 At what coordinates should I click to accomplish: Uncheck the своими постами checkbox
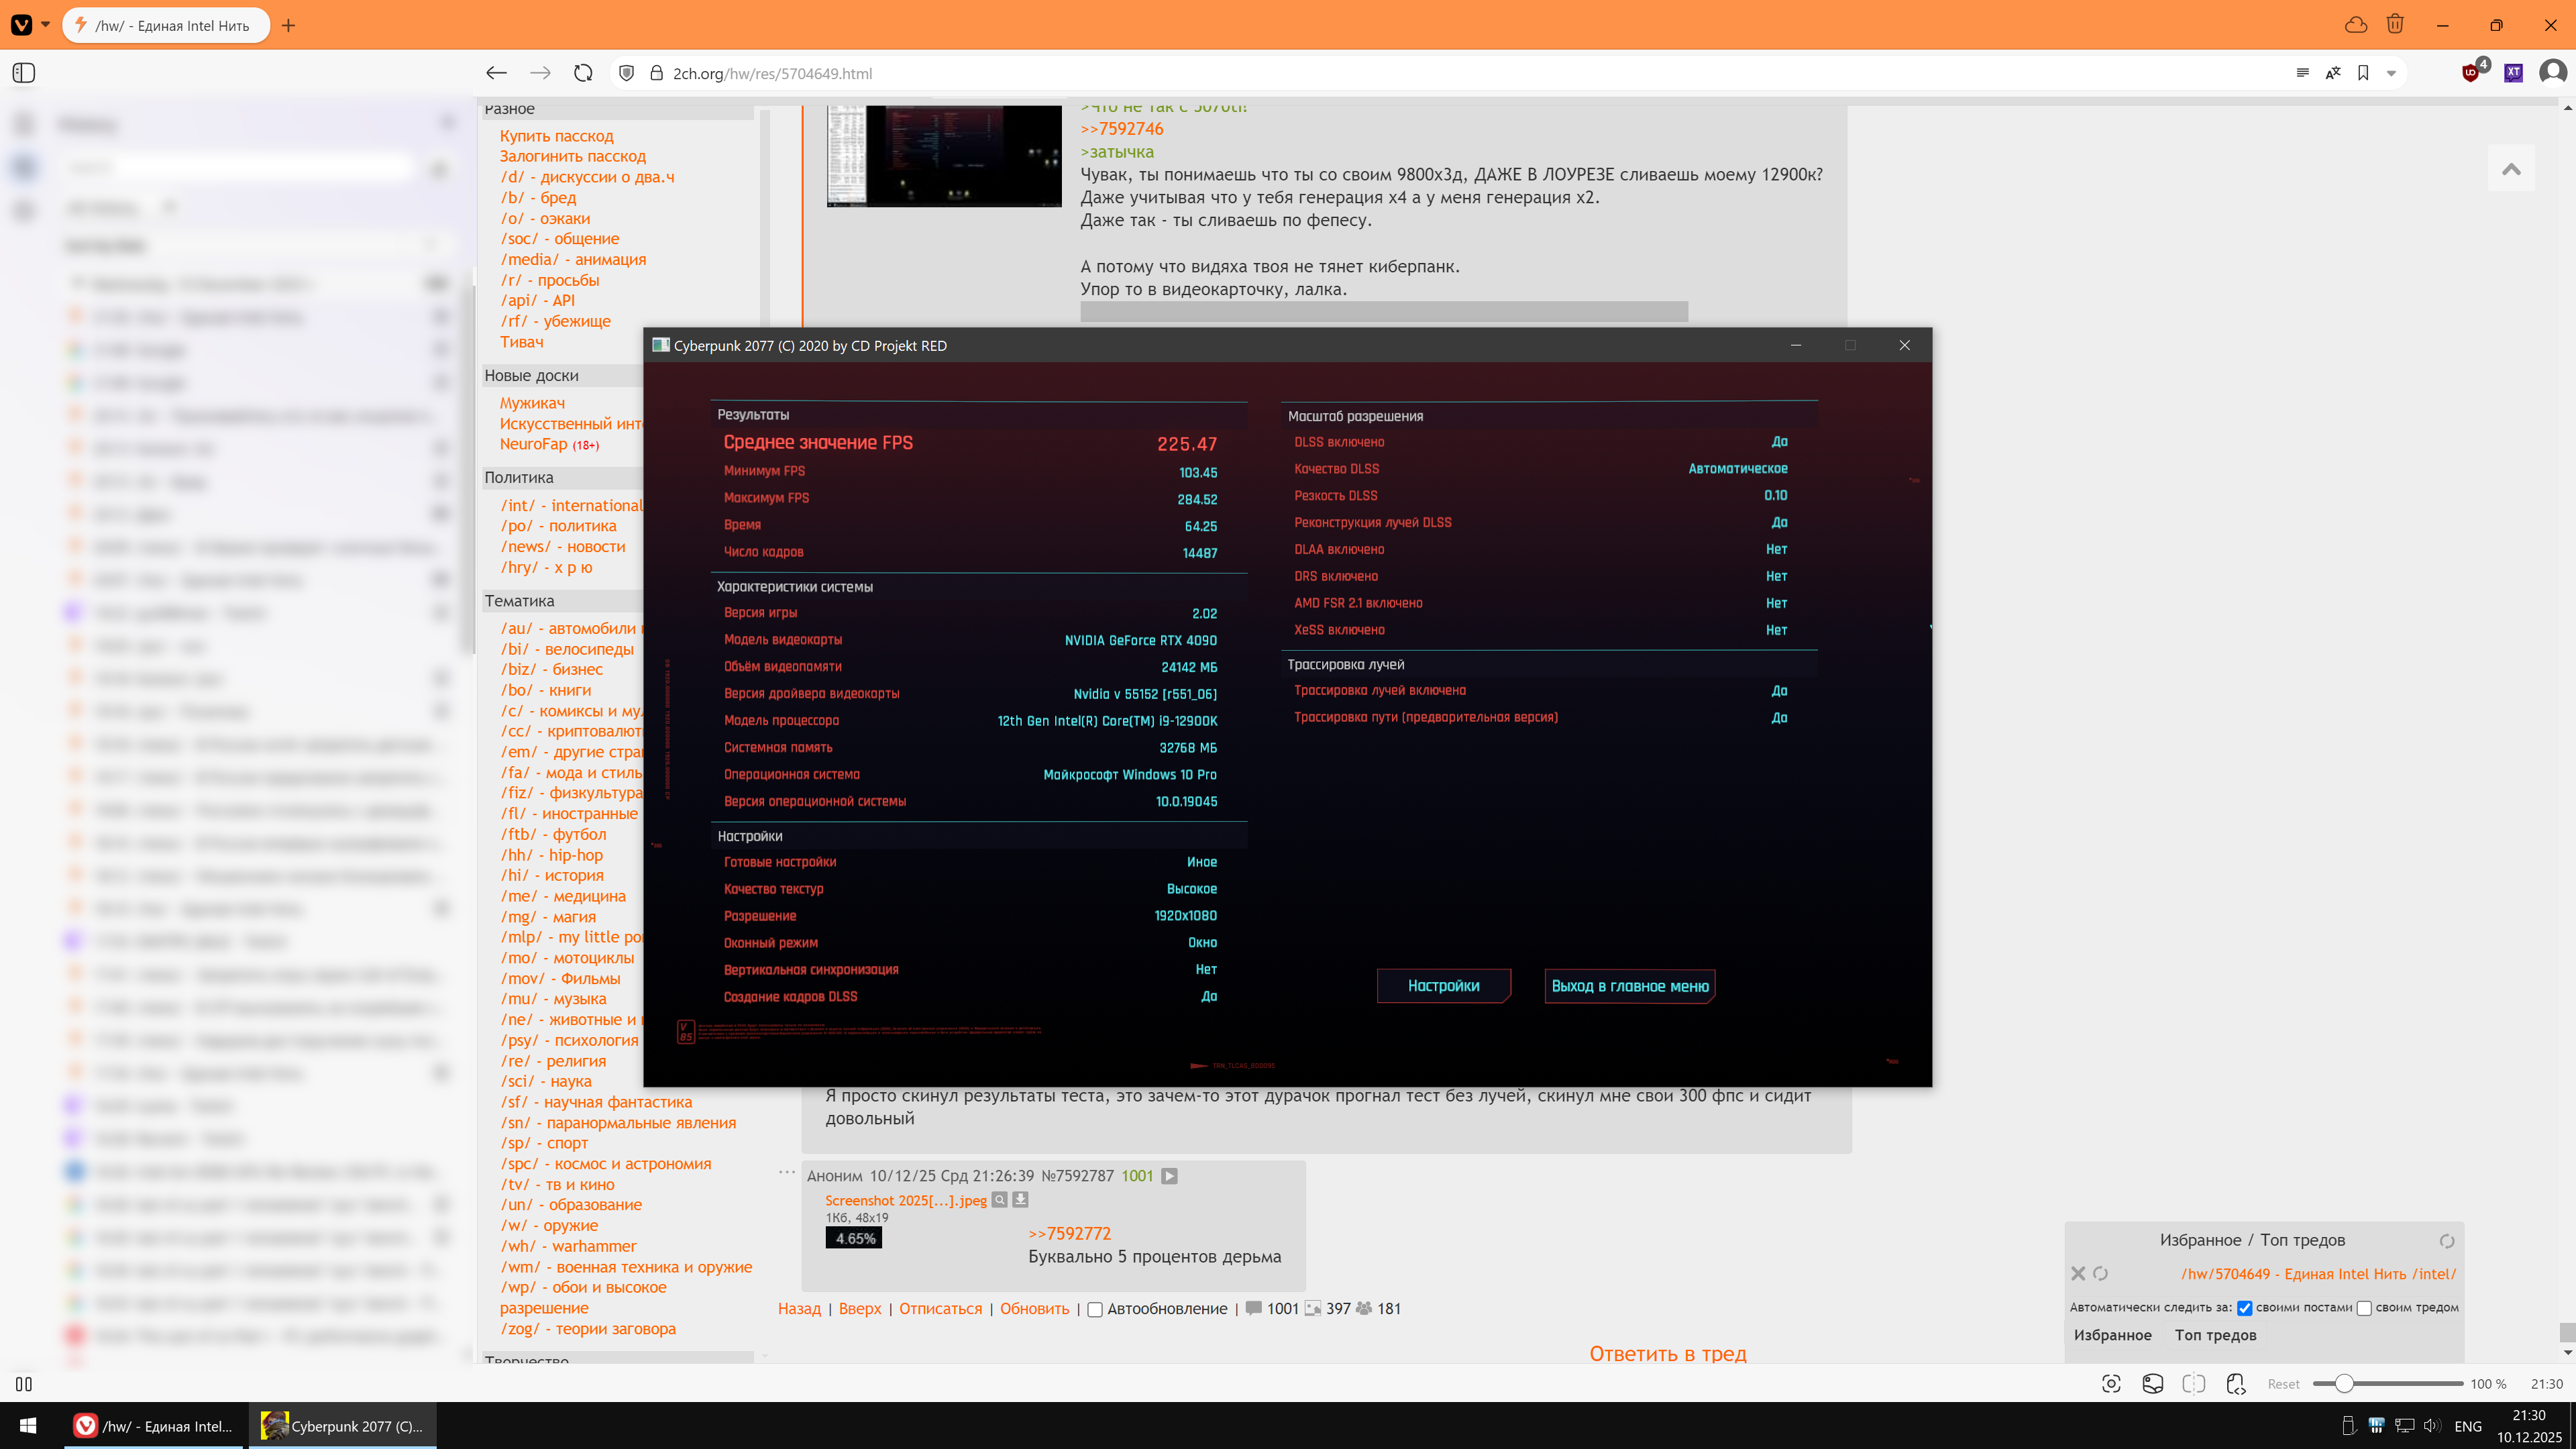(2245, 1308)
